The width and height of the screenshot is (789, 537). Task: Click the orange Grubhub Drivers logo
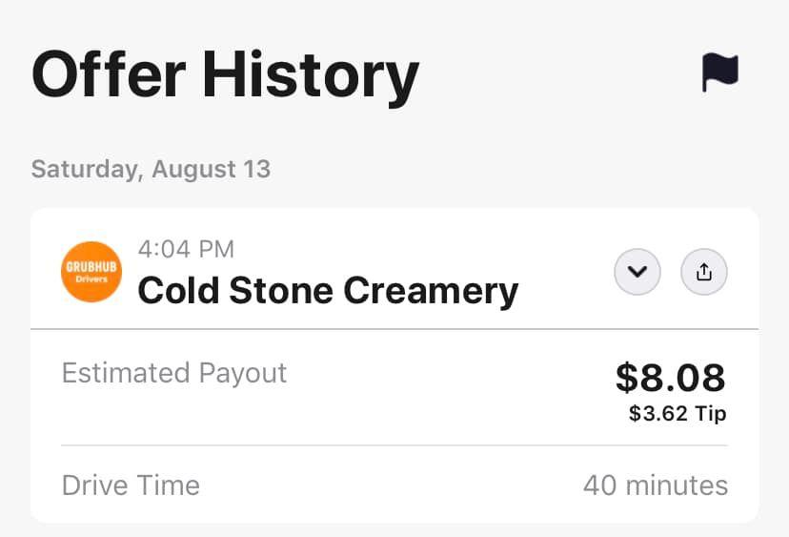[x=91, y=272]
